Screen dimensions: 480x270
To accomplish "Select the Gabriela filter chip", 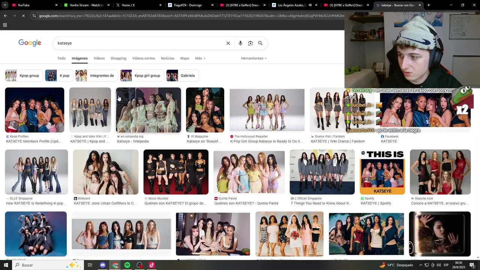I will click(183, 75).
